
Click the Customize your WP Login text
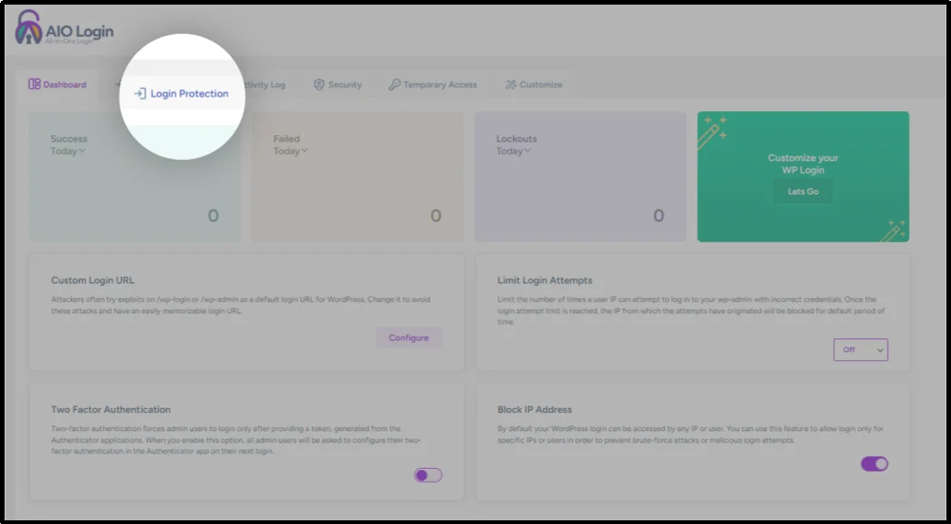click(x=803, y=164)
